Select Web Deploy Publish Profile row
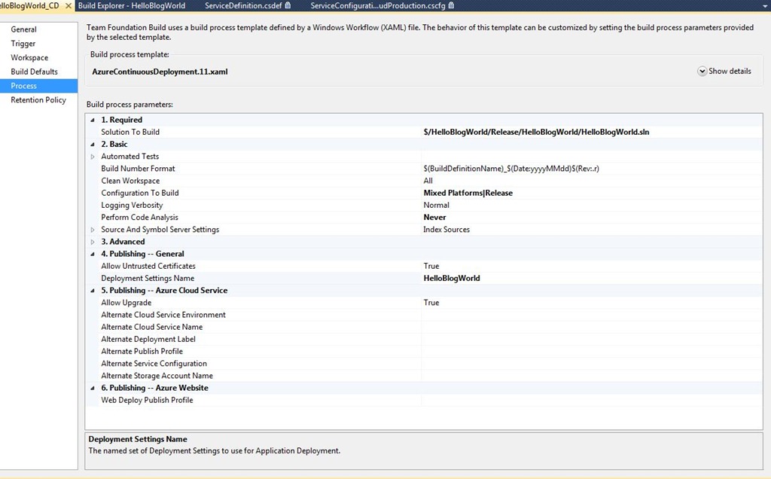 coord(147,400)
